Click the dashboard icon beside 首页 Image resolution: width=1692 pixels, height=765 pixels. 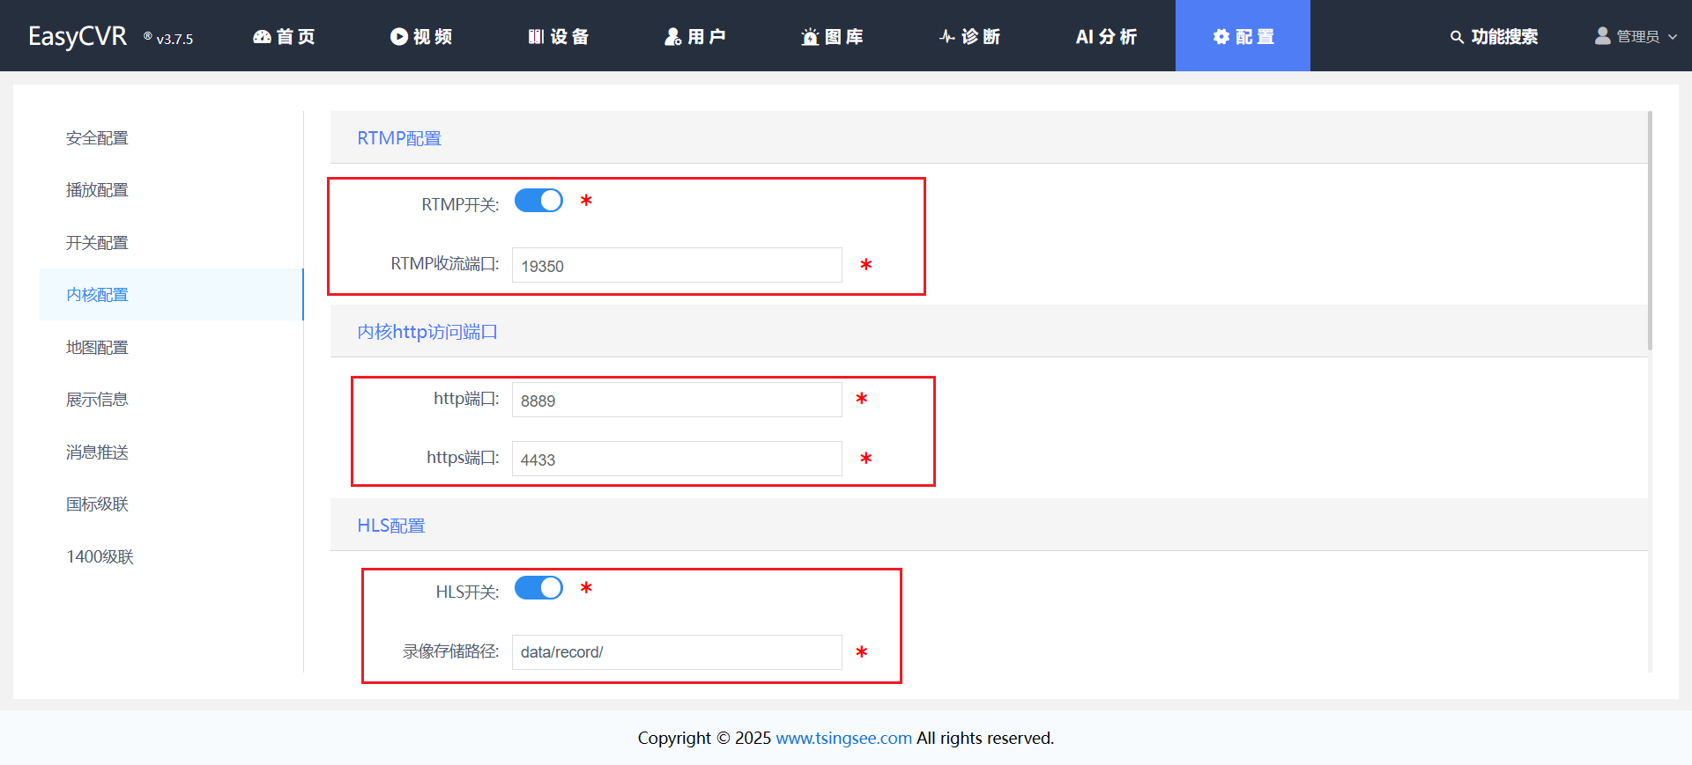262,36
